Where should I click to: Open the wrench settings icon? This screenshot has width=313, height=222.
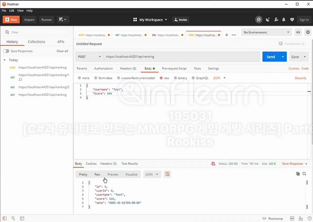click(276, 20)
